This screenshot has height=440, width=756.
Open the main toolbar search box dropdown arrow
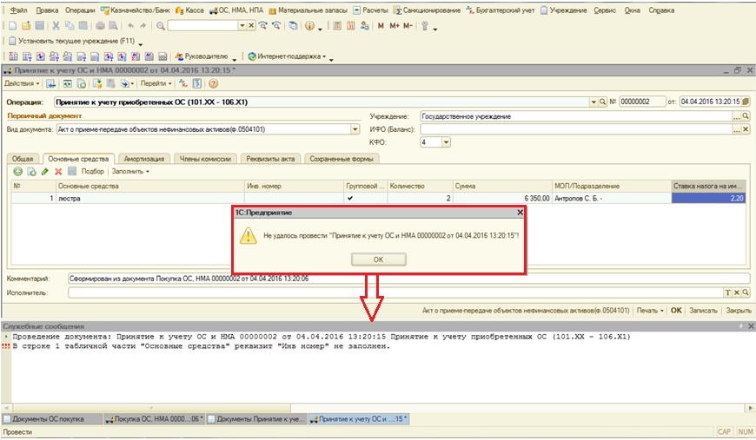(x=242, y=25)
